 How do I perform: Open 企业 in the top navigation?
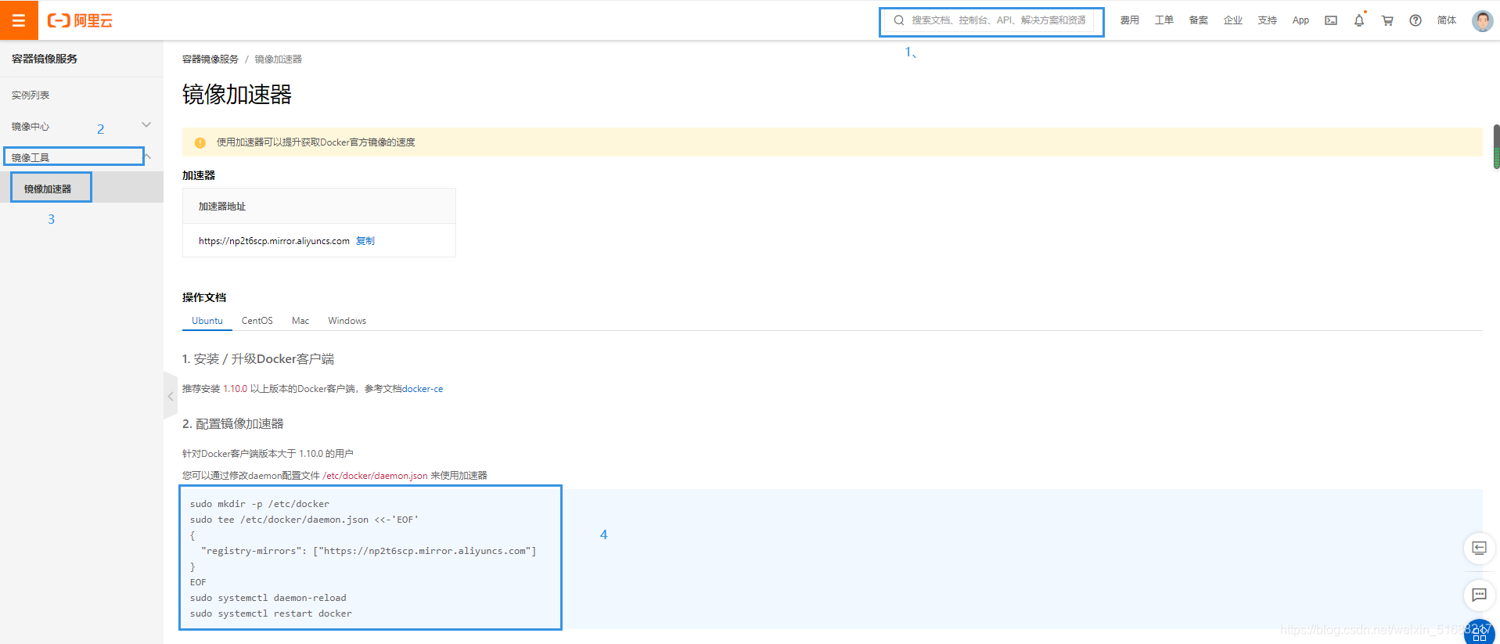1232,20
